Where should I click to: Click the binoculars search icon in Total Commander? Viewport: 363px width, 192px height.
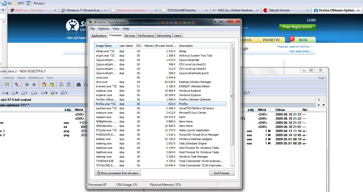[x=79, y=85]
